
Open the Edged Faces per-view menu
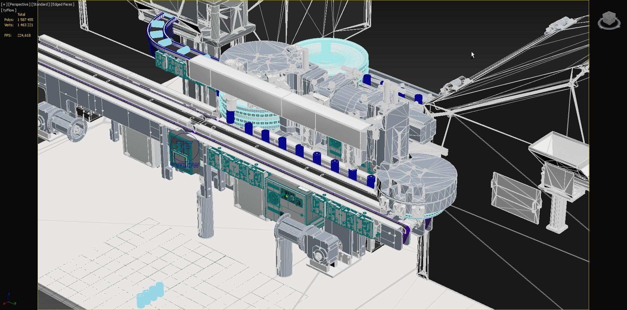62,4
